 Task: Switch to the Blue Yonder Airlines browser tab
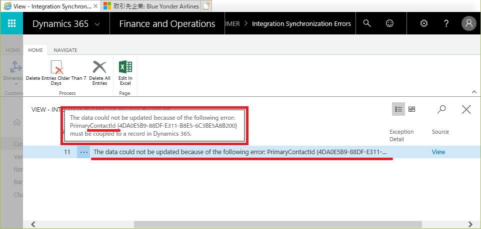[x=151, y=6]
